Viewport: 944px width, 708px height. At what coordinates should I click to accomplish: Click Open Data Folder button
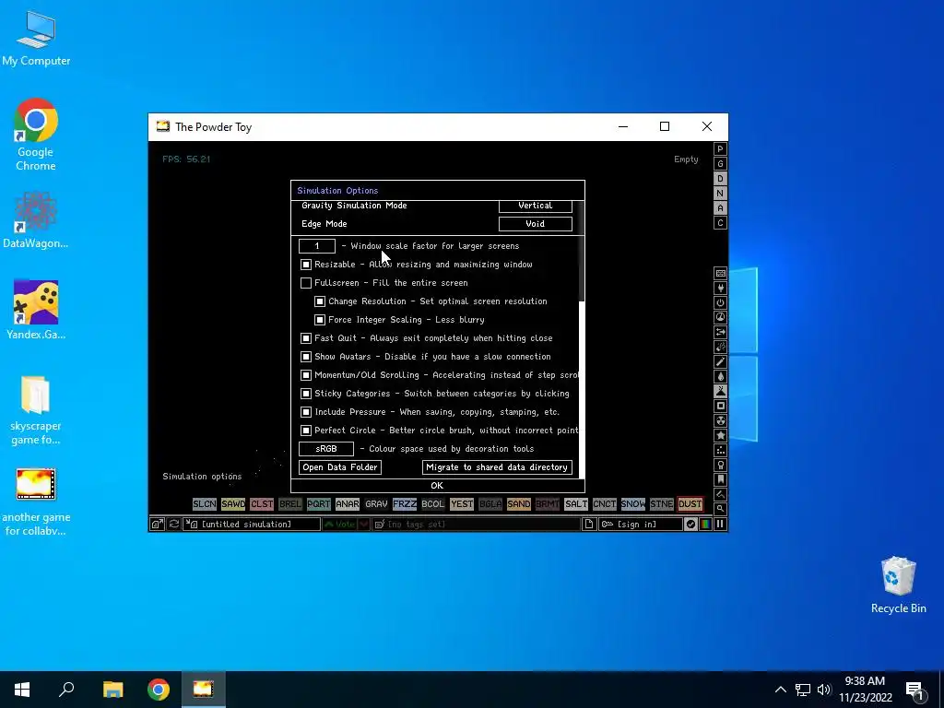tap(340, 467)
